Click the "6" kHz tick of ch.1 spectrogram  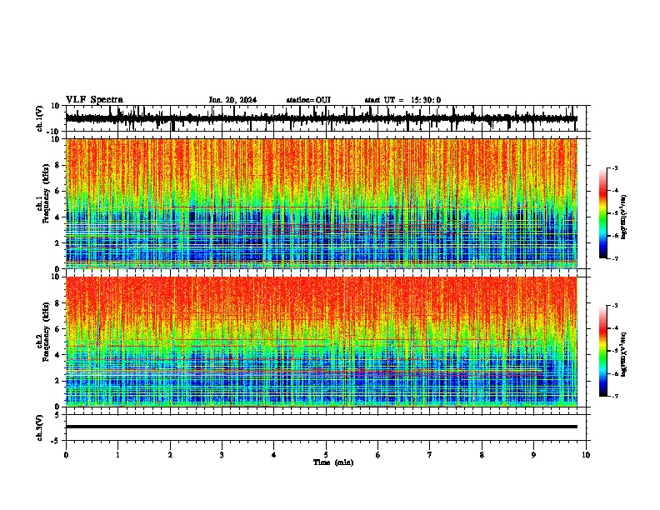[57, 191]
